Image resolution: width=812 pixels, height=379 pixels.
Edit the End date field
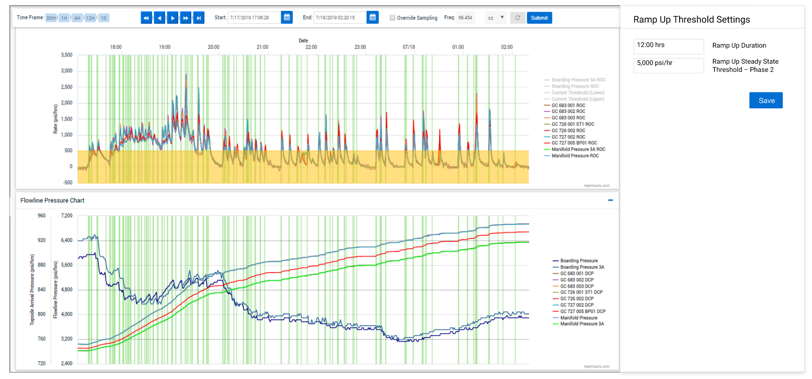(340, 18)
